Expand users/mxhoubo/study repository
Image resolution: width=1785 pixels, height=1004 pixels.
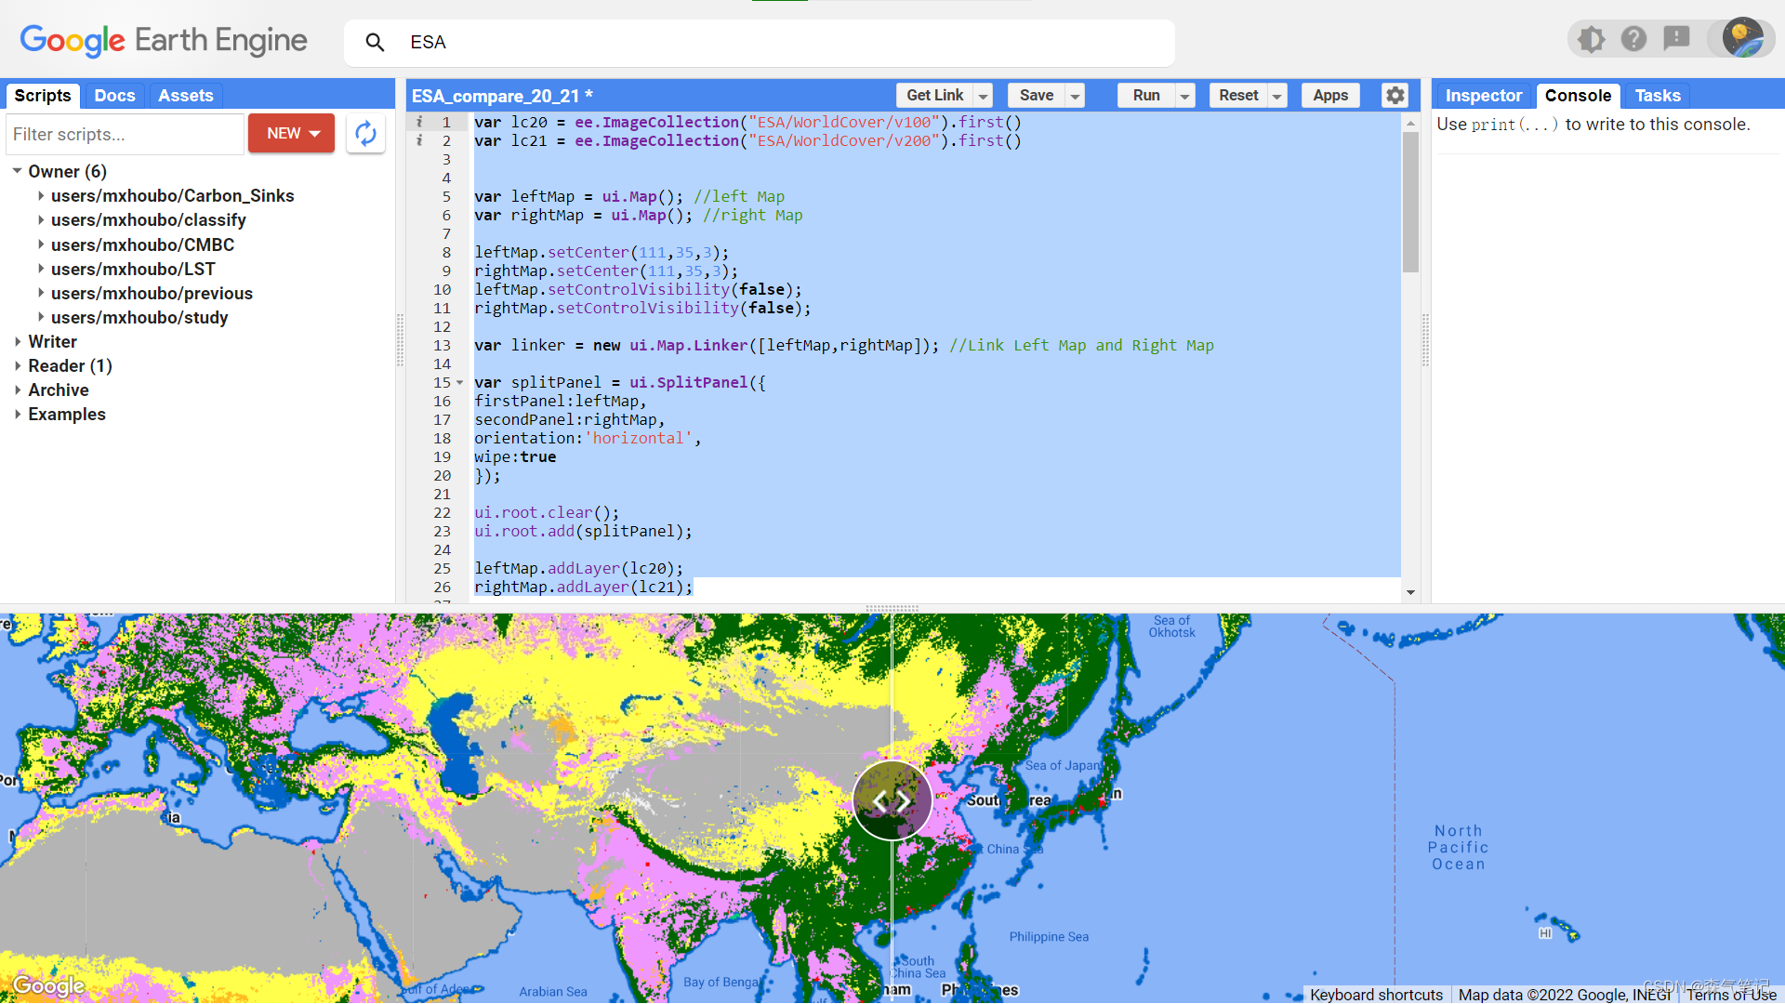[41, 317]
